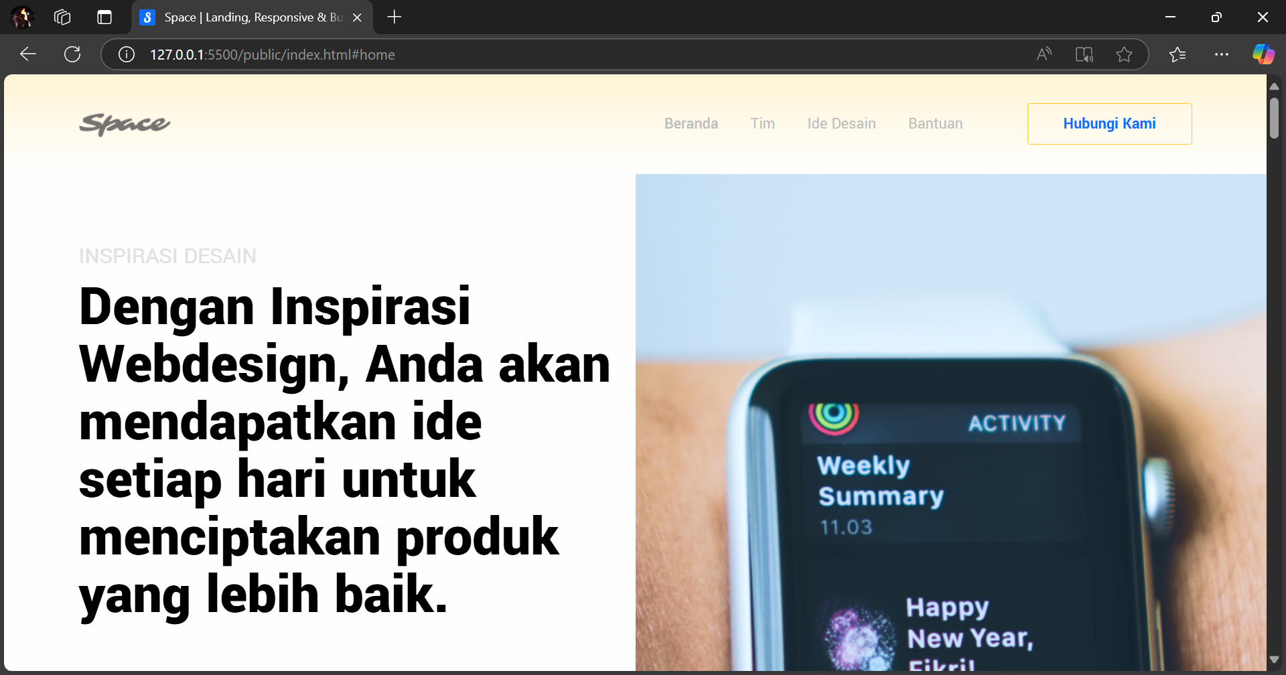This screenshot has height=675, width=1286.
Task: Open the site information icon in the address bar
Action: [127, 54]
